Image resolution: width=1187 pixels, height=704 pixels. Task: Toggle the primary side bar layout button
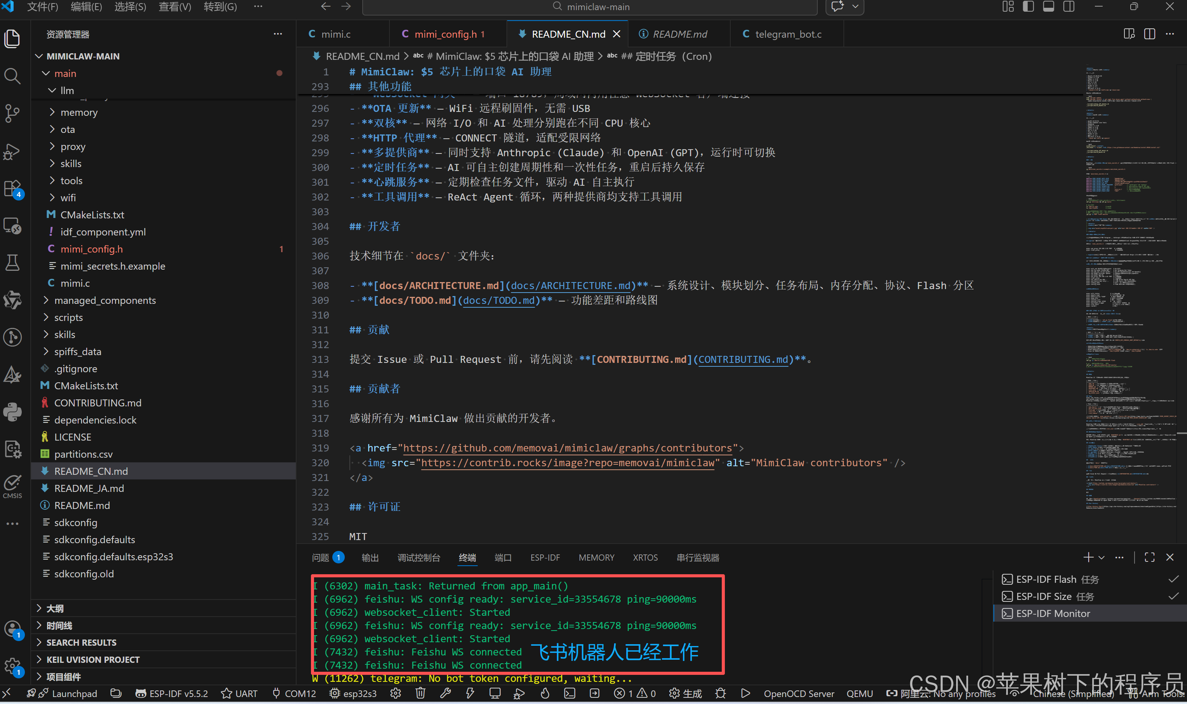click(1028, 7)
